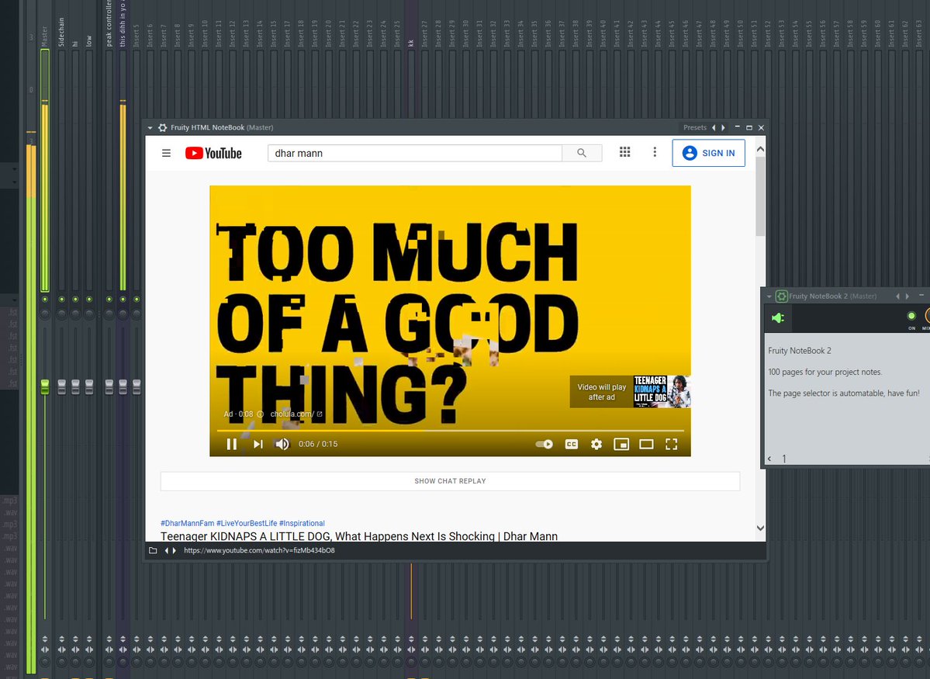Open the YouTube three-dot settings menu
Screen dimensions: 930x679
pos(655,153)
